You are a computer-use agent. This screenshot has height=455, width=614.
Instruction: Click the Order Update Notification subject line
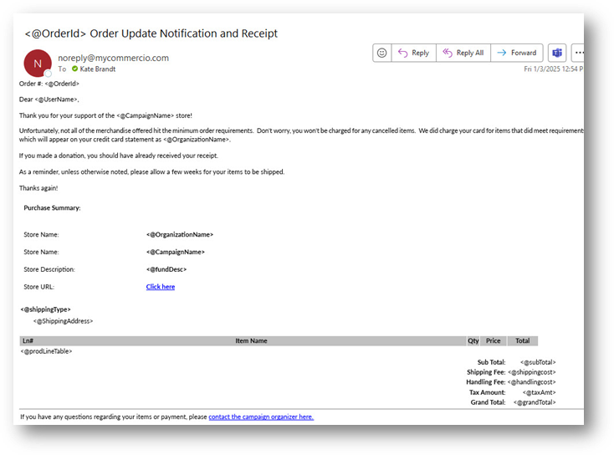click(x=151, y=33)
